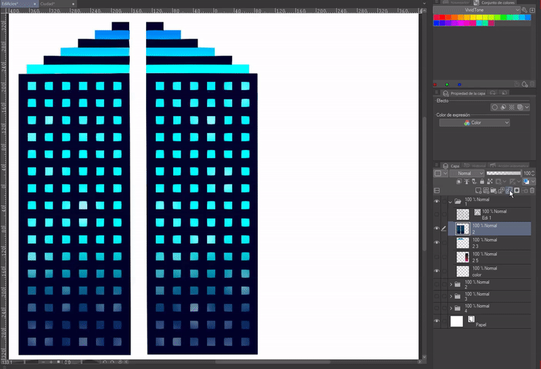Screen dimensions: 541x369
Task: Show collapsed folder 3
Action: pyautogui.click(x=437, y=296)
